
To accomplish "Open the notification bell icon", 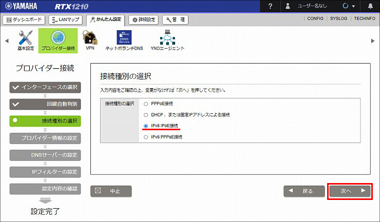I will pos(370,6).
